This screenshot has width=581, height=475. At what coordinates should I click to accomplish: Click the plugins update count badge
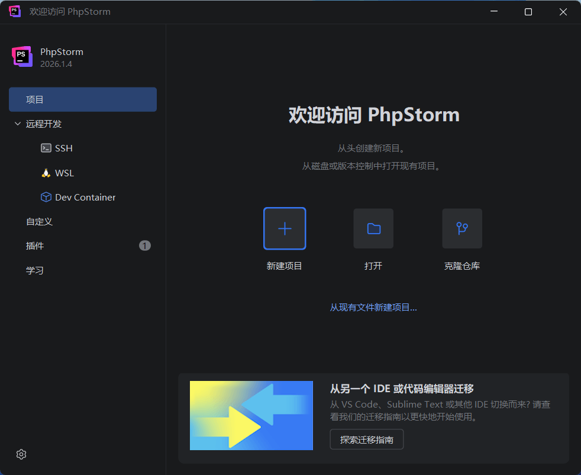(x=145, y=245)
